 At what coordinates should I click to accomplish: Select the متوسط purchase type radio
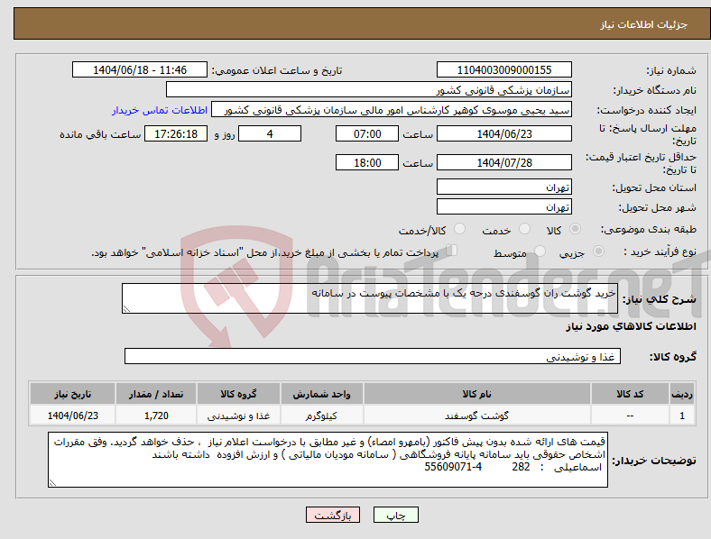540,251
